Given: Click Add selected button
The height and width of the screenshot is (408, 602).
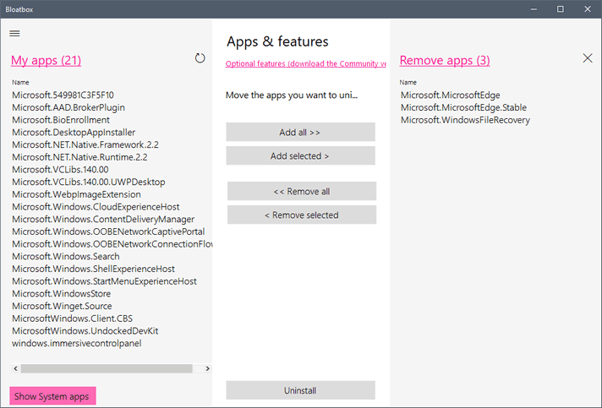Looking at the screenshot, I should coord(300,155).
